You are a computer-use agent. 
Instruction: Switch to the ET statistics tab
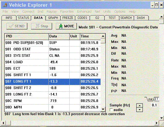pos(156,99)
